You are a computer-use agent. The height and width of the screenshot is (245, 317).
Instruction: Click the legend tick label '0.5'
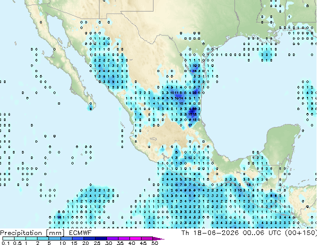17,243
